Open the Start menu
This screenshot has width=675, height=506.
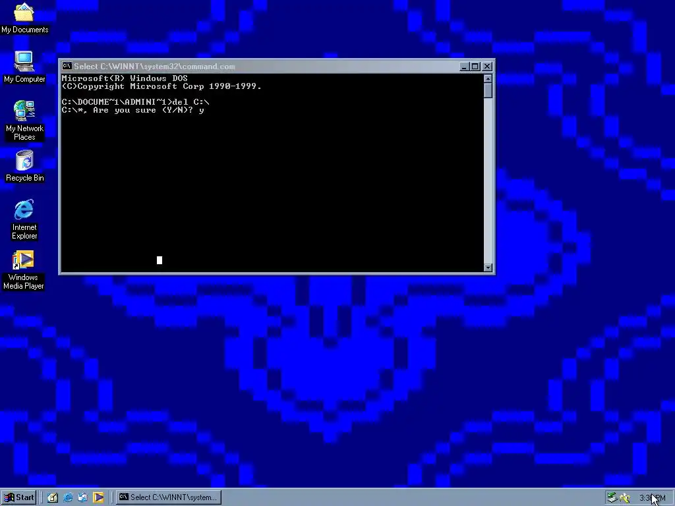pos(19,497)
